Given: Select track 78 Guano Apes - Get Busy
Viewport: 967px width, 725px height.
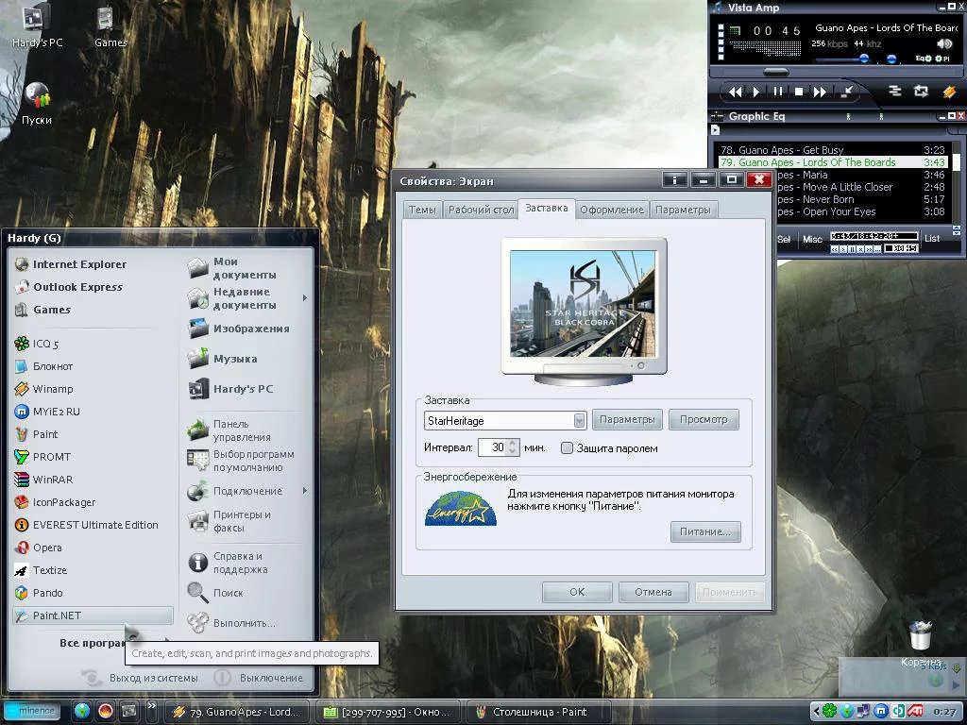Looking at the screenshot, I should click(833, 150).
